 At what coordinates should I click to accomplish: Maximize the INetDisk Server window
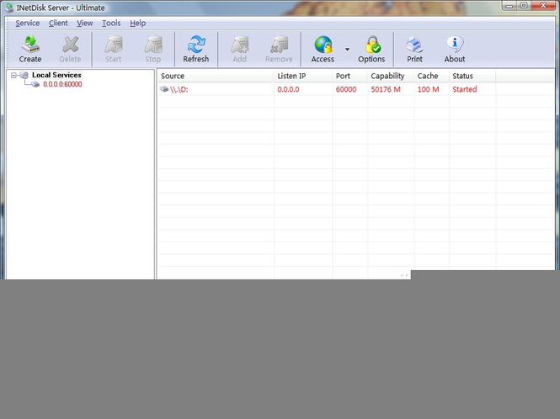[x=524, y=6]
